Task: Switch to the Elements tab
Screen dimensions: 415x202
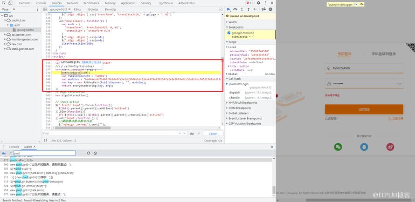Action: pyautogui.click(x=25, y=3)
